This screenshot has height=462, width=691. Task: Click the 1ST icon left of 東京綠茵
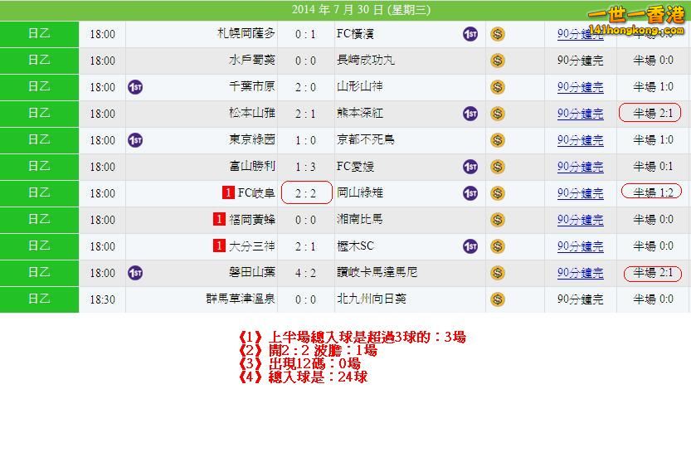[135, 140]
